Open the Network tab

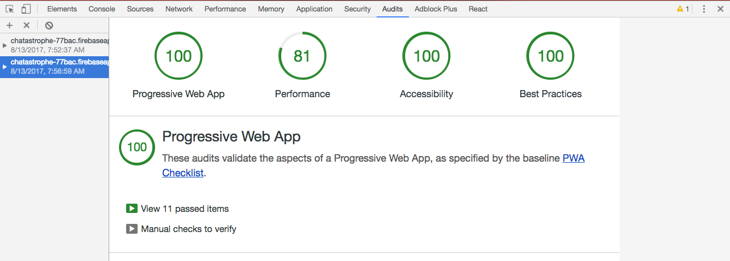point(179,9)
